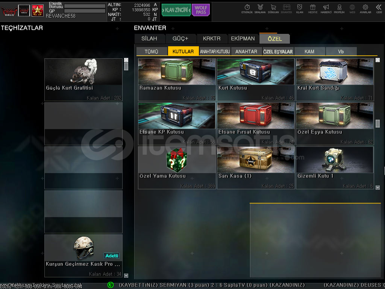The height and width of the screenshot is (289, 385).
Task: Switch to the EKİPMAN tab
Action: click(x=243, y=38)
